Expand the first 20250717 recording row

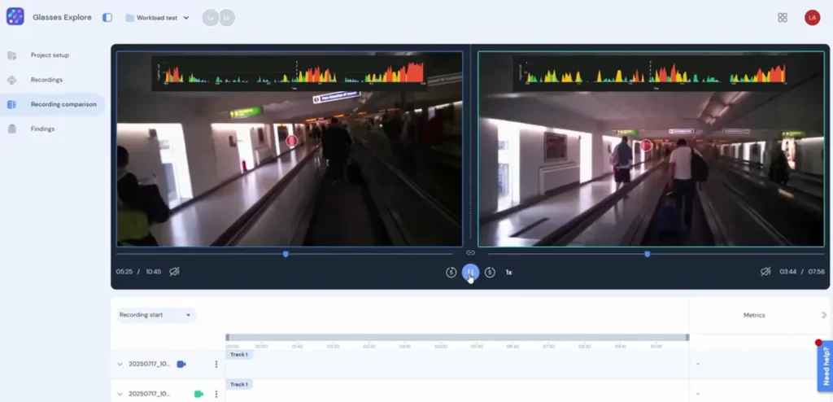click(120, 365)
